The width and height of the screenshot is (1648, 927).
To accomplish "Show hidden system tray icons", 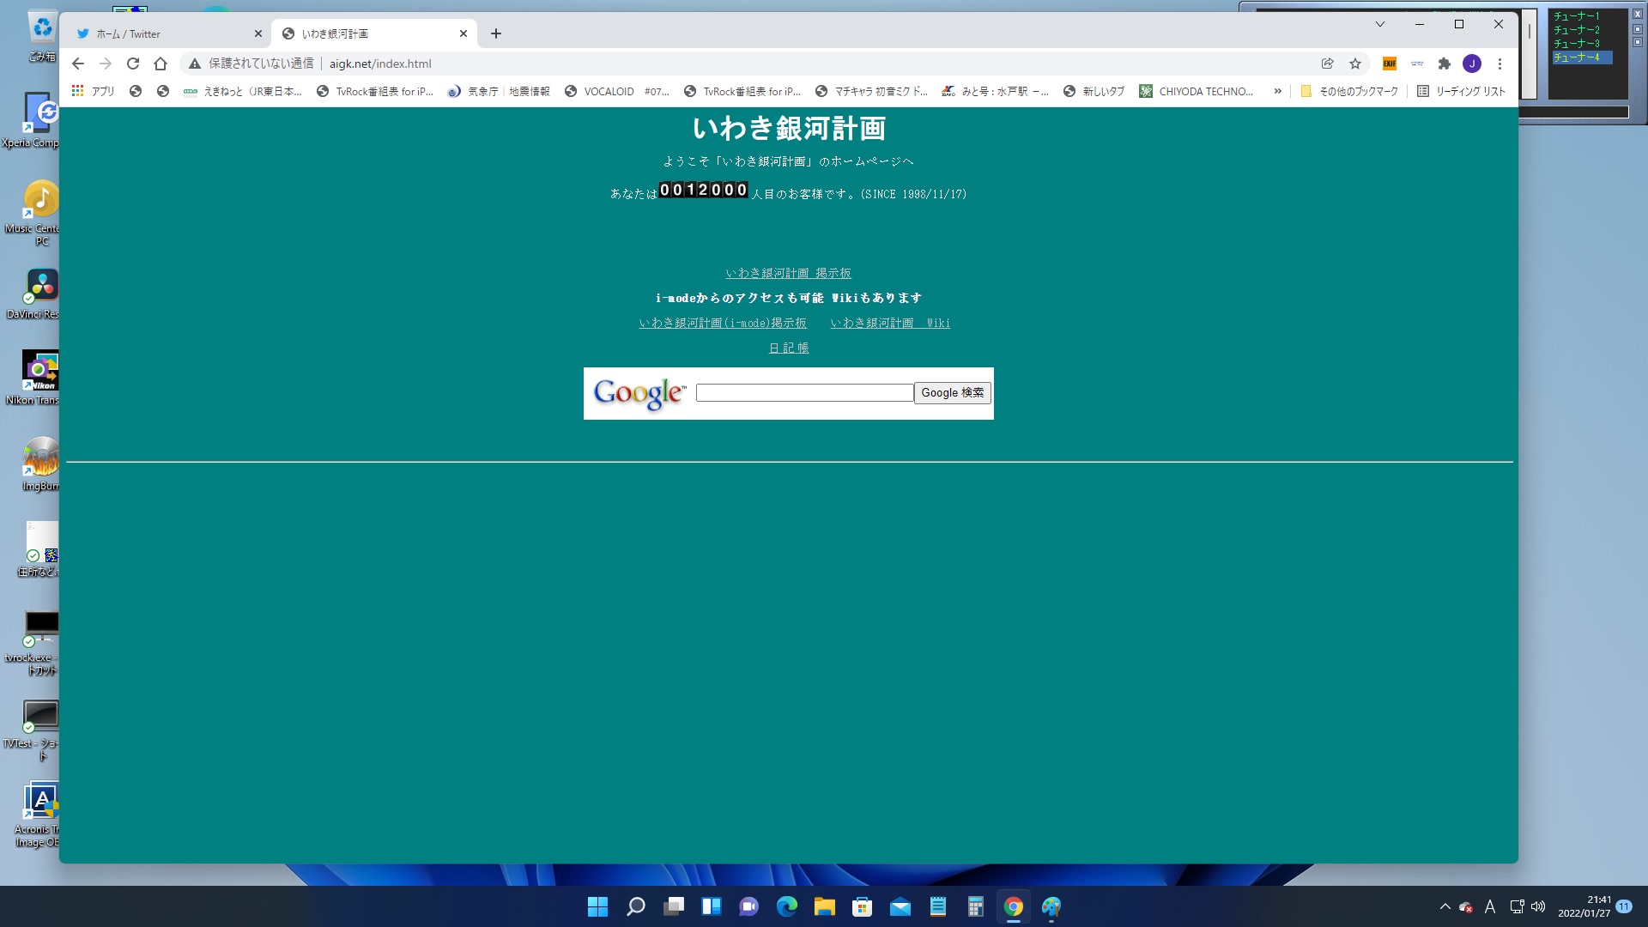I will coord(1445,906).
